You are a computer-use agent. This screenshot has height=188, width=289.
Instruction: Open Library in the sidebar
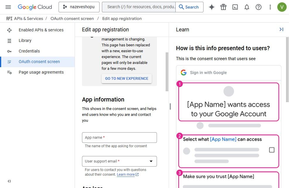[37, 40]
